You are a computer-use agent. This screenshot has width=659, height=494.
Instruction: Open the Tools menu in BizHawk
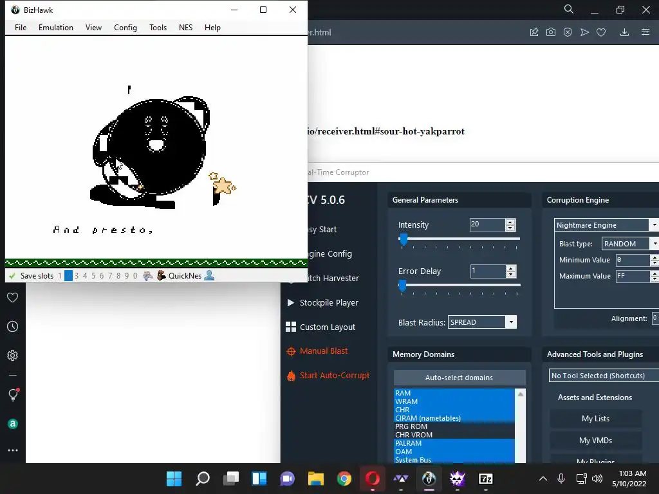pyautogui.click(x=158, y=27)
